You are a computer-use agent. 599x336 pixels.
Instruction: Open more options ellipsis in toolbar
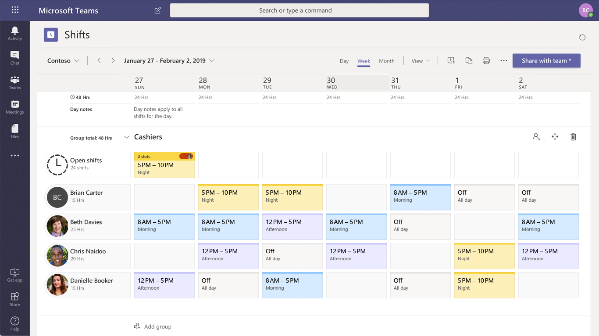point(504,61)
